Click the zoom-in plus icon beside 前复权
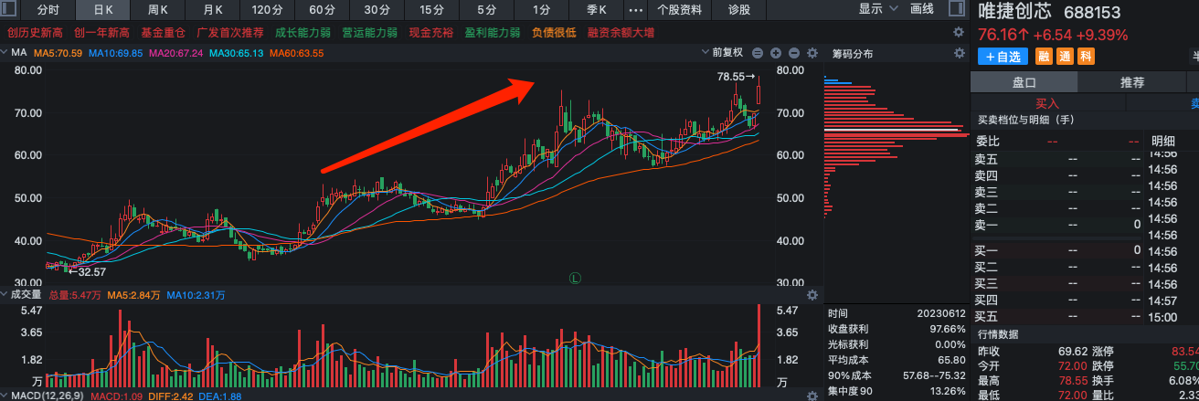Image resolution: width=1199 pixels, height=401 pixels. pos(775,53)
